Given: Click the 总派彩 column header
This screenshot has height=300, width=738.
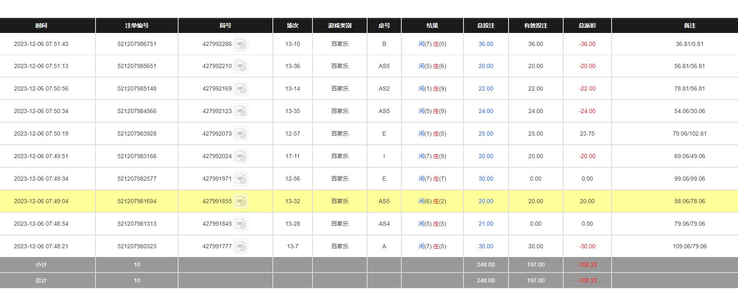Looking at the screenshot, I should coord(587,25).
